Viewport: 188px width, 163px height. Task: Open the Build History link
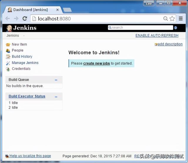click(x=22, y=57)
